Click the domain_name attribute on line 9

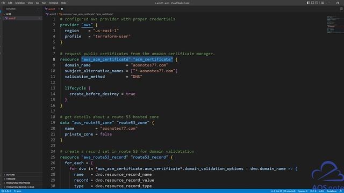[x=77, y=65]
